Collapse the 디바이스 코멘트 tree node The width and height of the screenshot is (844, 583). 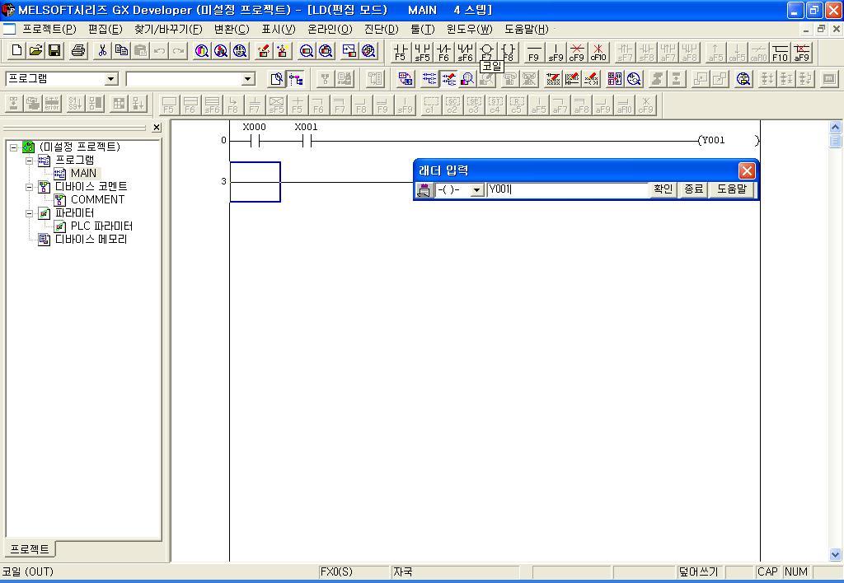[x=30, y=187]
